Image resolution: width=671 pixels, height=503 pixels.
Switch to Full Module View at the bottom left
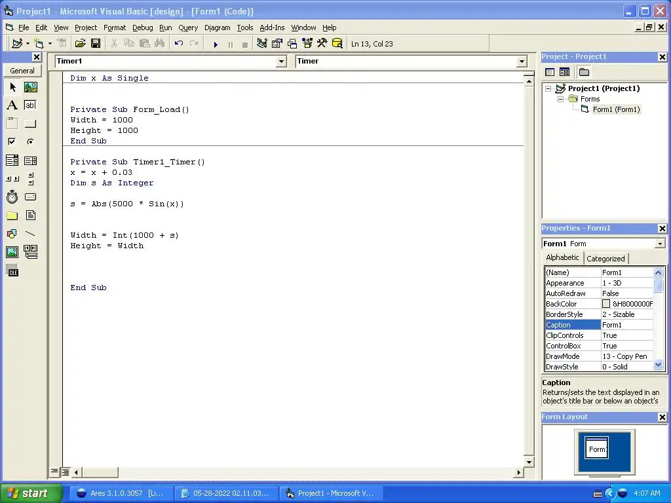(x=65, y=472)
